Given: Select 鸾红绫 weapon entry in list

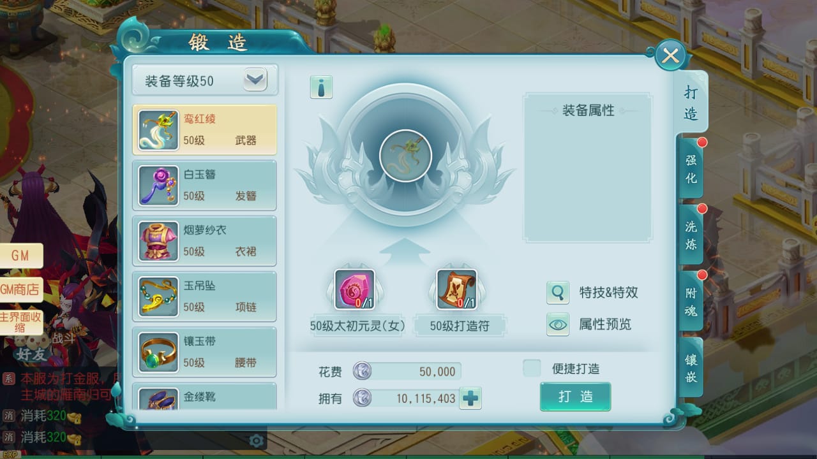Looking at the screenshot, I should (x=204, y=129).
